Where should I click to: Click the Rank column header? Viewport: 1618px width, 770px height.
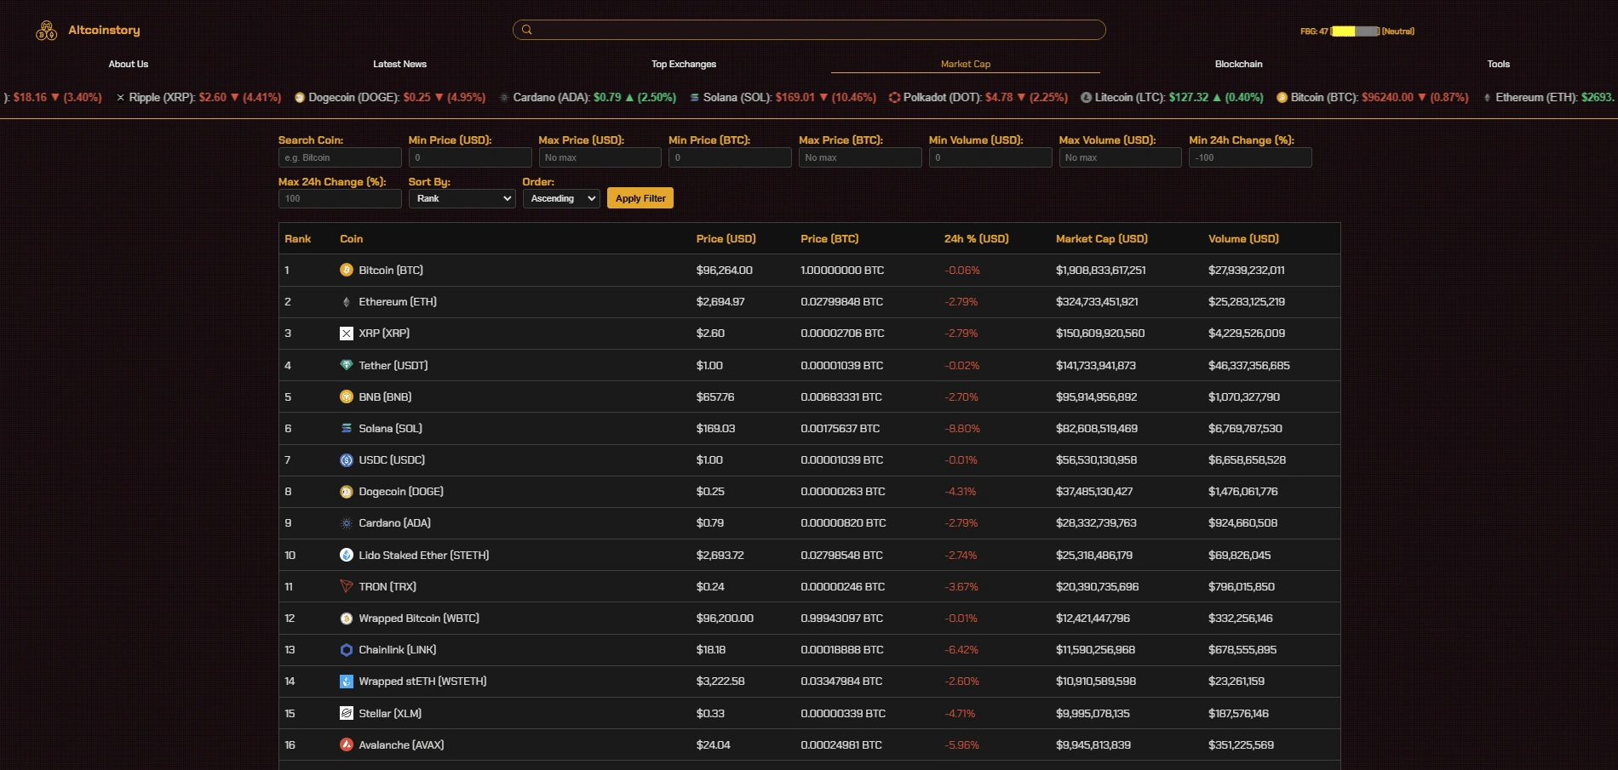297,239
